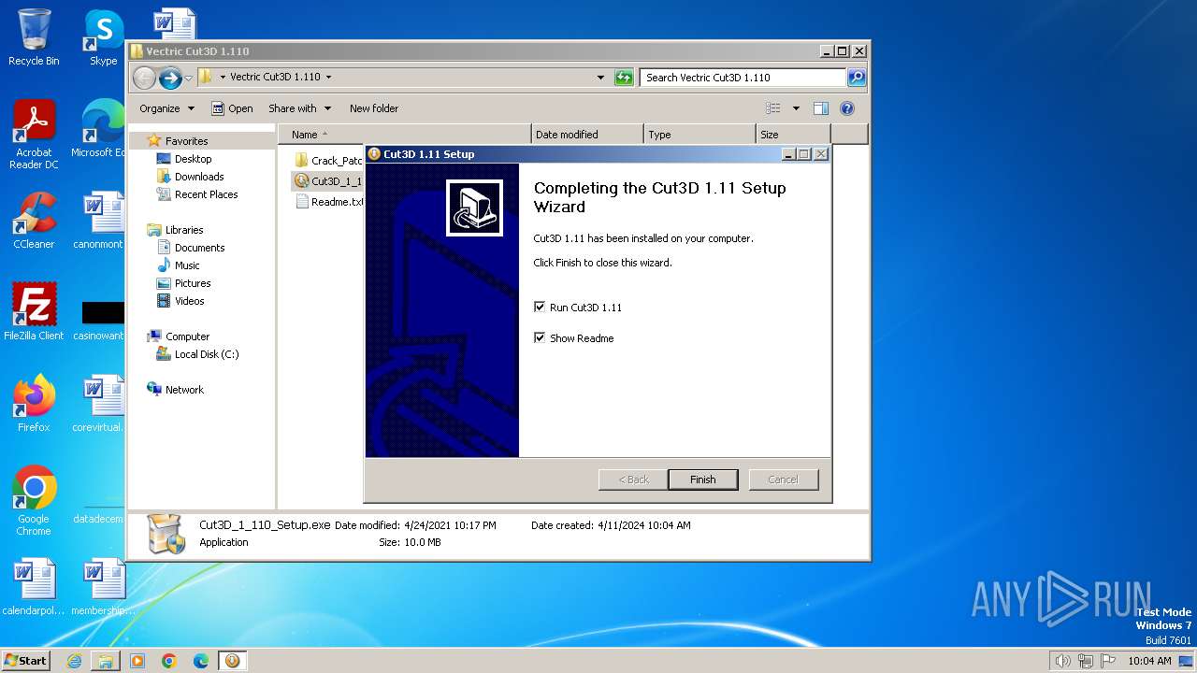Select Recent Places in the navigation pane
This screenshot has width=1197, height=673.
pyautogui.click(x=206, y=194)
